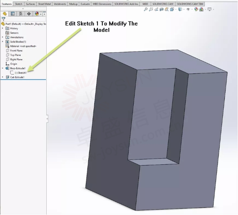The width and height of the screenshot is (238, 215).
Task: Expand the Cut-Extrude1 feature arrow
Action: [2, 77]
